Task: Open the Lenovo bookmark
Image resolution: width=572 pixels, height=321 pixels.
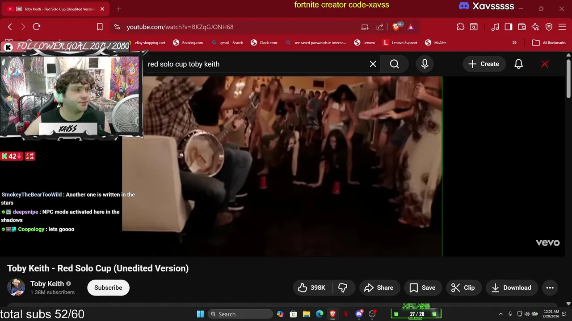Action: click(x=364, y=43)
